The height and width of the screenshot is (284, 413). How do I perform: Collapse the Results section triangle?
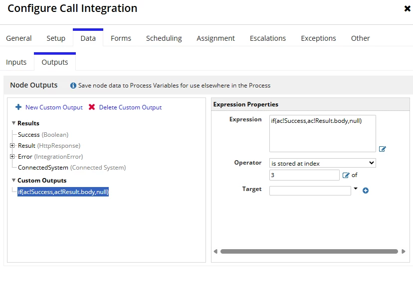pos(13,123)
